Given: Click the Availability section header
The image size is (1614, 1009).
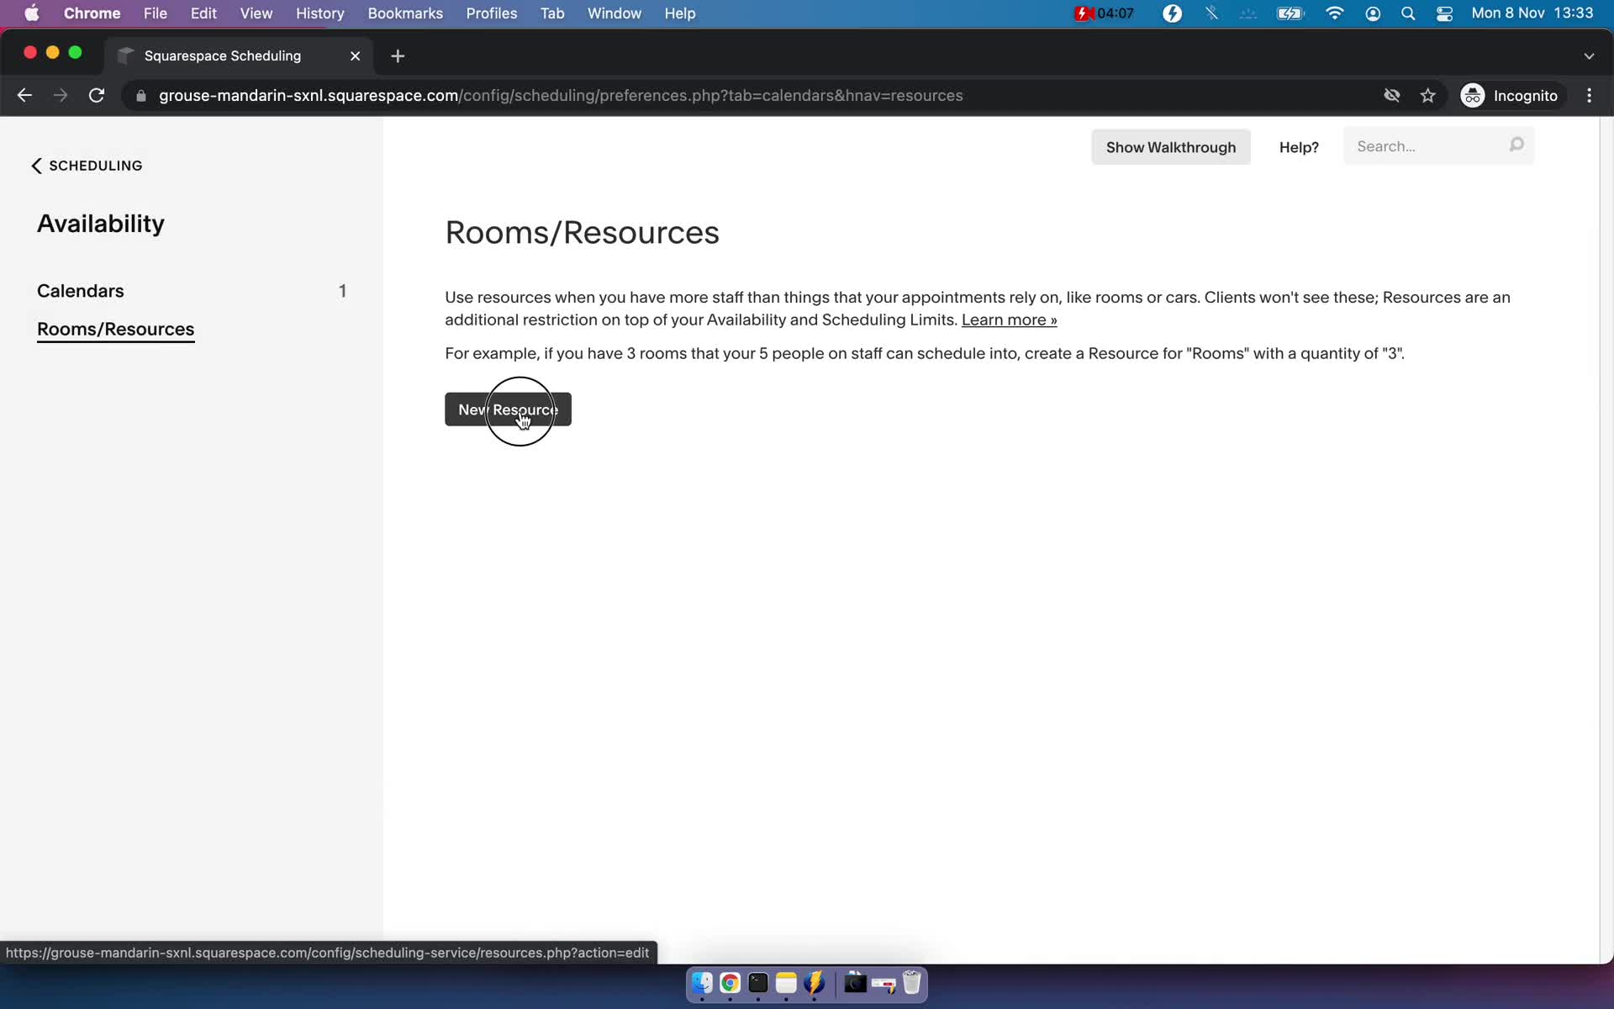Looking at the screenshot, I should (x=100, y=222).
